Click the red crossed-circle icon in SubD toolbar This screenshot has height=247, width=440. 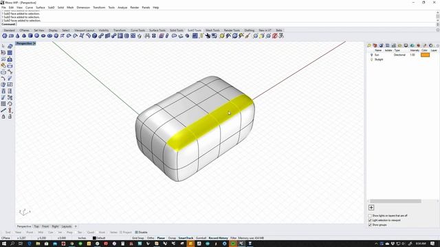tap(275, 36)
